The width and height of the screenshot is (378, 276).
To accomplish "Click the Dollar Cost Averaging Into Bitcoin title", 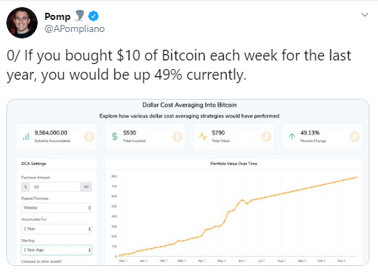I will [189, 105].
